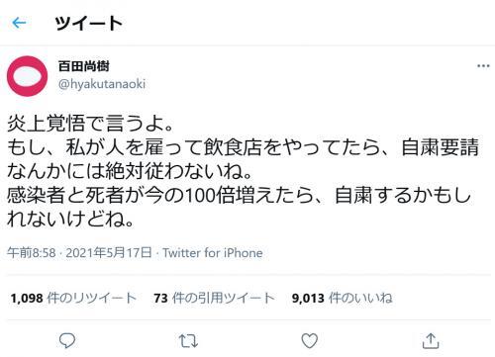
Task: Click the tweet line starting 感染者と死者
Action: tap(239, 195)
